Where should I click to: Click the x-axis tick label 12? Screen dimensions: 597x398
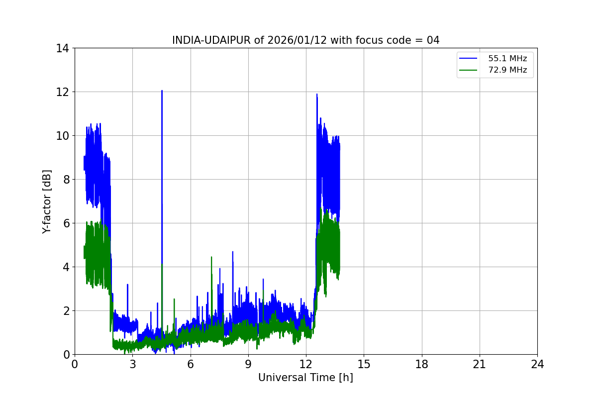coord(306,364)
